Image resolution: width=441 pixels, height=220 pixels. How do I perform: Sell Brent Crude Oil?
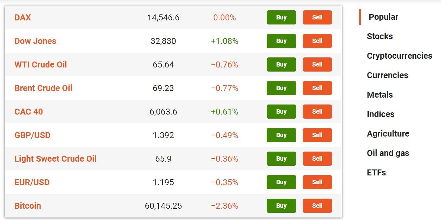317,88
